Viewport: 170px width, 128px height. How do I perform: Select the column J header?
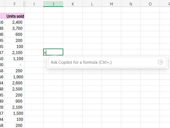click(53, 4)
